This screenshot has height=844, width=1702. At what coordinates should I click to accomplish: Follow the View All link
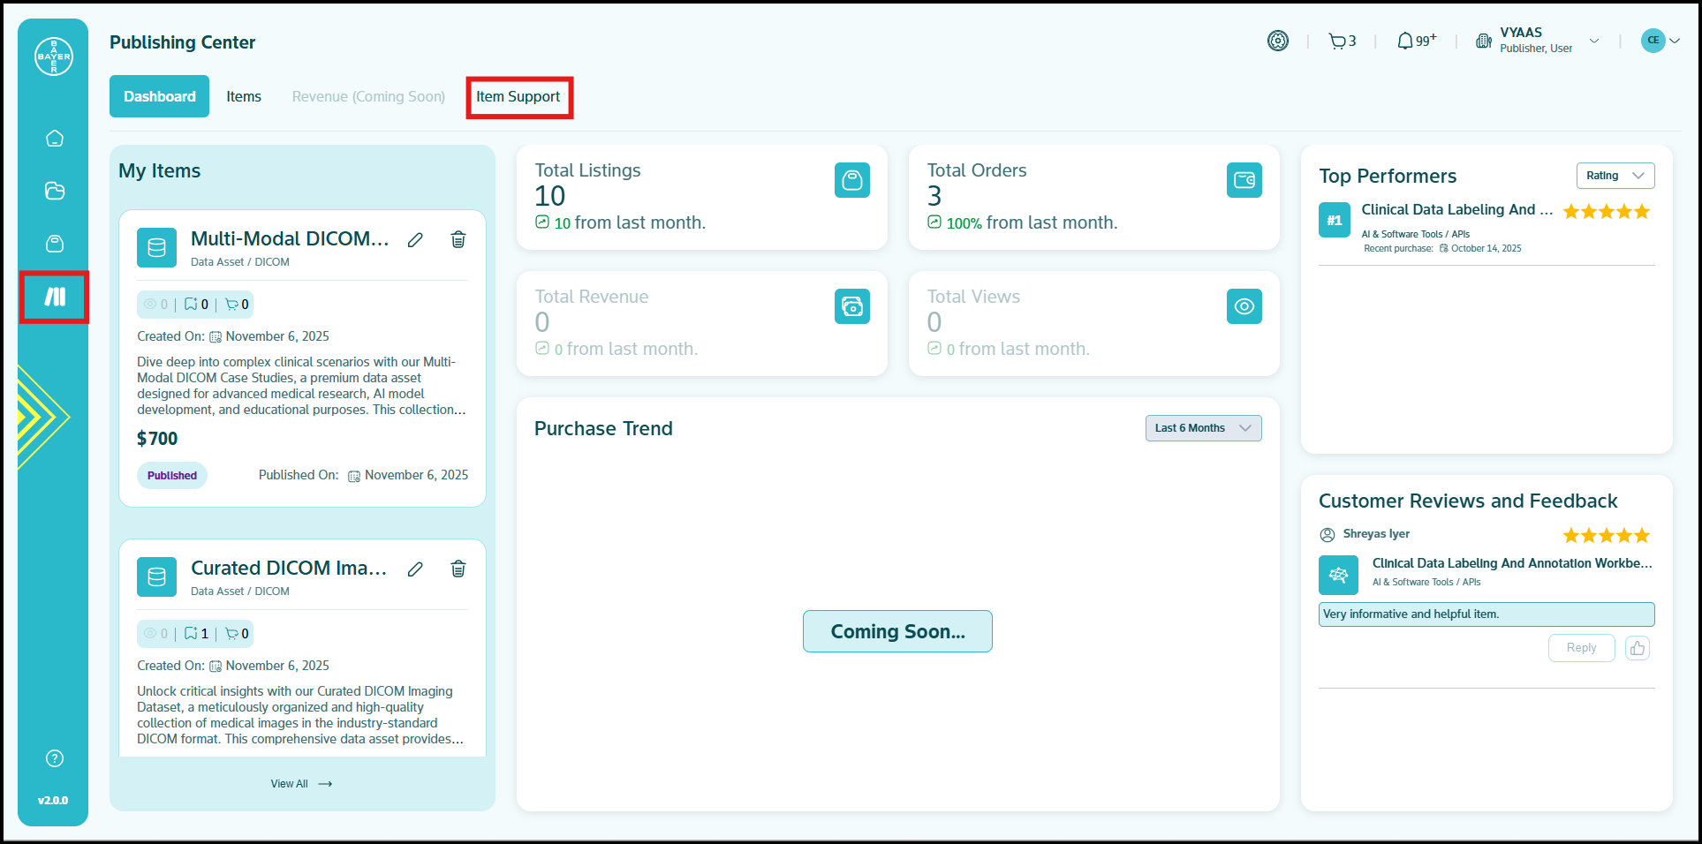[301, 784]
